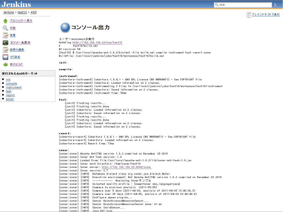The image size is (283, 212).
Task: Click the 'instrument:' section heading in console
Action: [69, 76]
